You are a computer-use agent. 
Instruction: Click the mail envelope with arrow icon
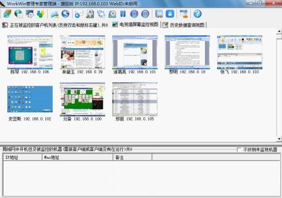click(x=79, y=14)
